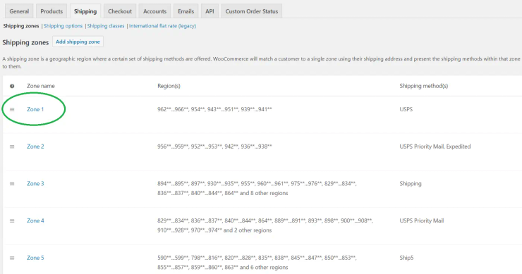Screen dimensions: 522x274
Task: Click Zone 2 regions starting with 956**
Action: point(214,147)
